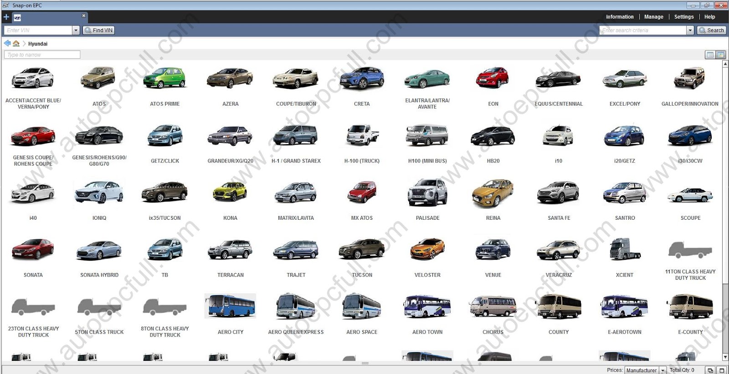Open the Hyundai breadcrumb
This screenshot has height=374, width=729.
pos(38,44)
